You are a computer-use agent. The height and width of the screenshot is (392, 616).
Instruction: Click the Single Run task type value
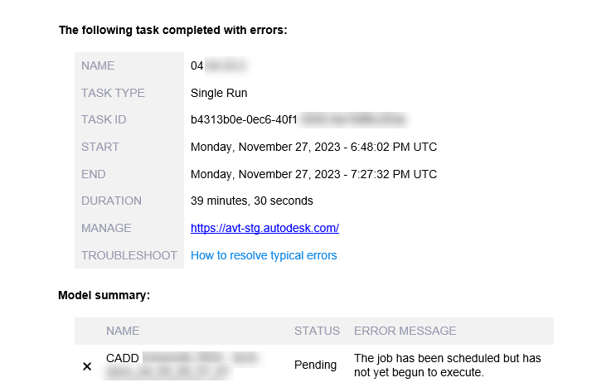219,93
